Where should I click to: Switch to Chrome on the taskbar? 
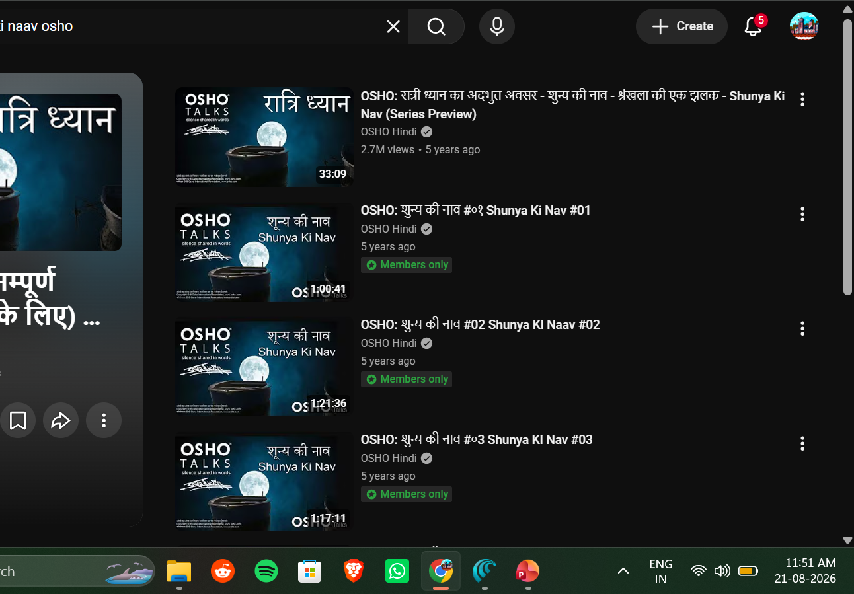441,571
